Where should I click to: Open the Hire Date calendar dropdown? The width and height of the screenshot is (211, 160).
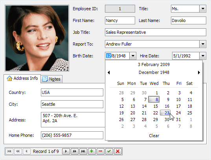coord(203,56)
